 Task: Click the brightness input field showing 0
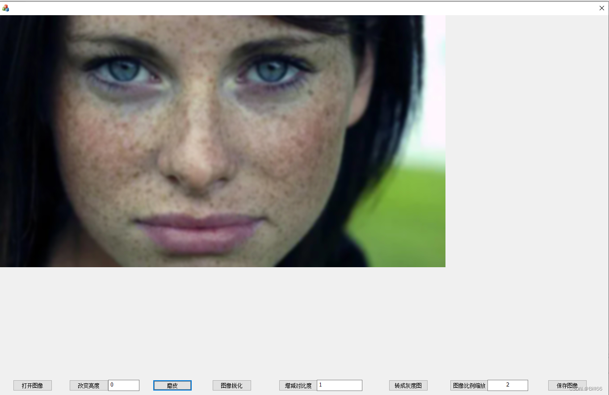tap(123, 385)
